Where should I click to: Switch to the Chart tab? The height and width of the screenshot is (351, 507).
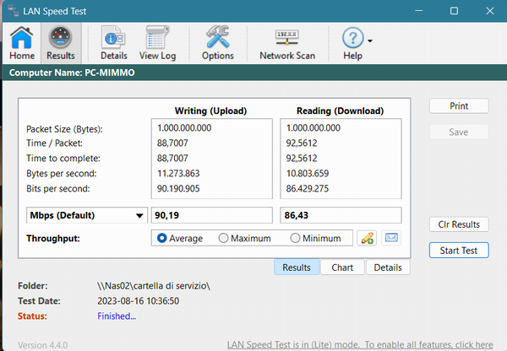(x=342, y=267)
